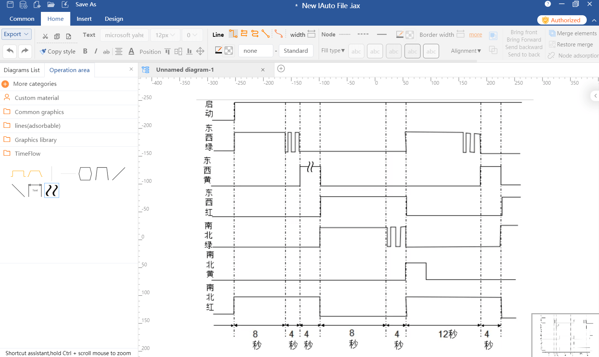Select the right-angle connector line icon
599x357 pixels.
[233, 34]
